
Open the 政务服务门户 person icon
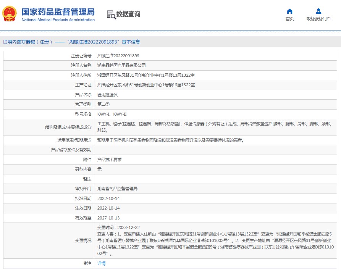(318, 11)
